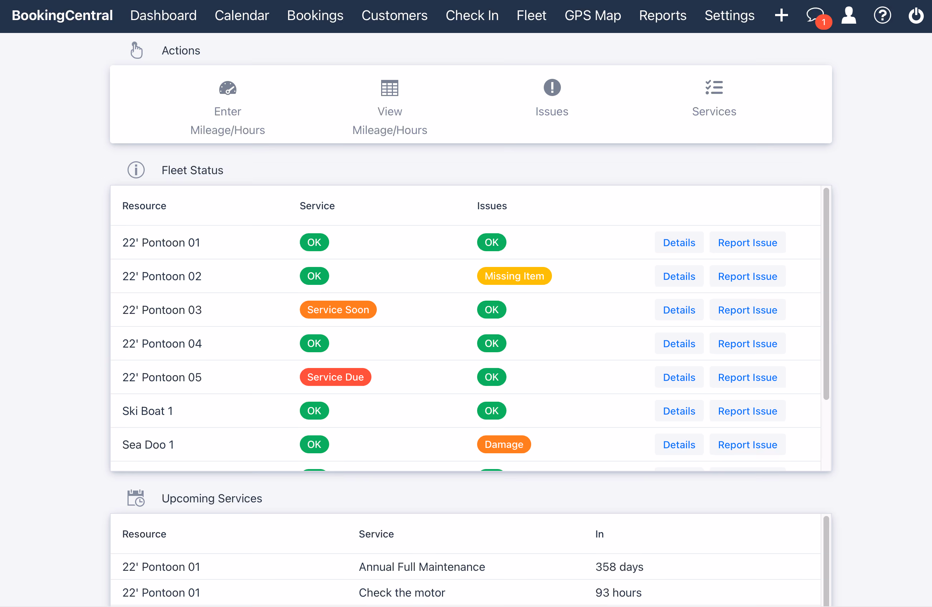Image resolution: width=932 pixels, height=607 pixels.
Task: Click the Fleet Status info icon
Action: coord(136,170)
